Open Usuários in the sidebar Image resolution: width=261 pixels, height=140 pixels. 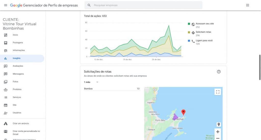[17, 113]
